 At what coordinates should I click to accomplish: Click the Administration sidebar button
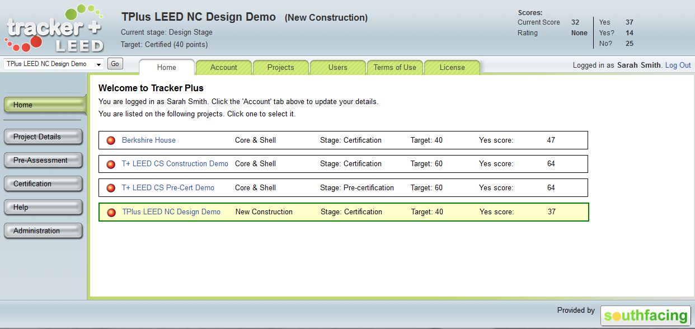coord(43,231)
